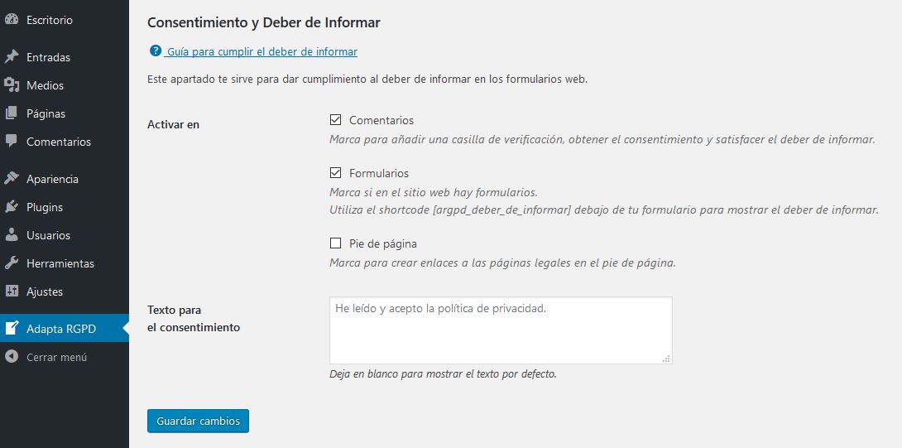Click the blue help question mark icon

click(x=155, y=51)
